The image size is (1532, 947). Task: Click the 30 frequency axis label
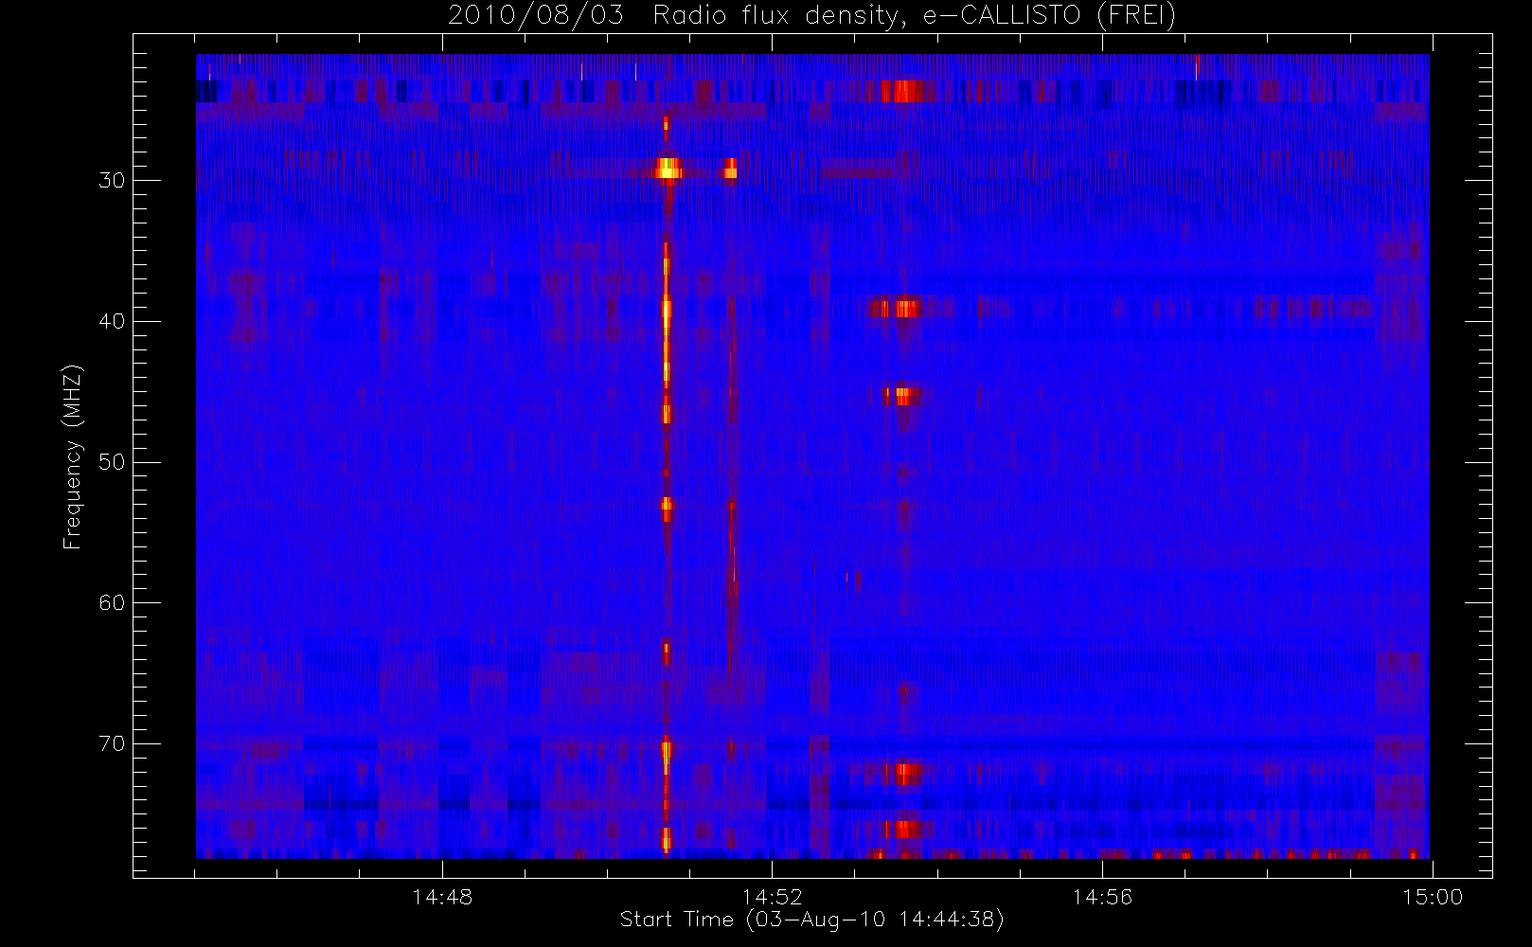click(x=112, y=180)
